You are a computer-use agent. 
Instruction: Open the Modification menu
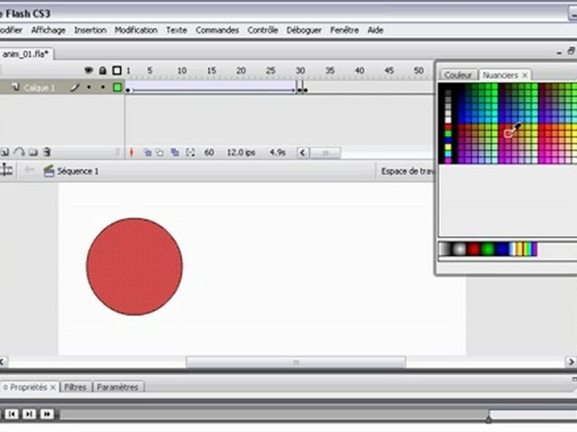point(136,30)
